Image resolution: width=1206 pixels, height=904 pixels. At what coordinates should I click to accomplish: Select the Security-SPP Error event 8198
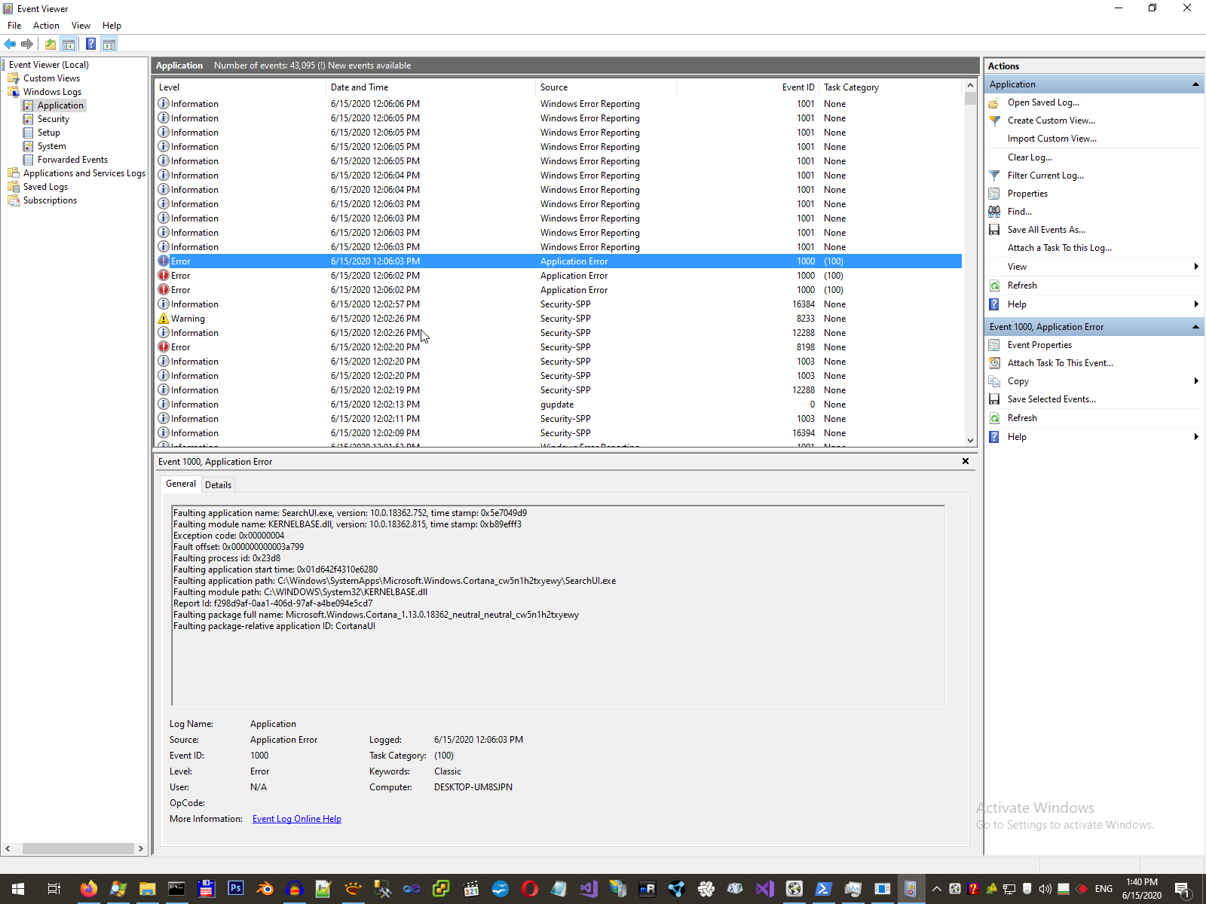click(x=558, y=347)
